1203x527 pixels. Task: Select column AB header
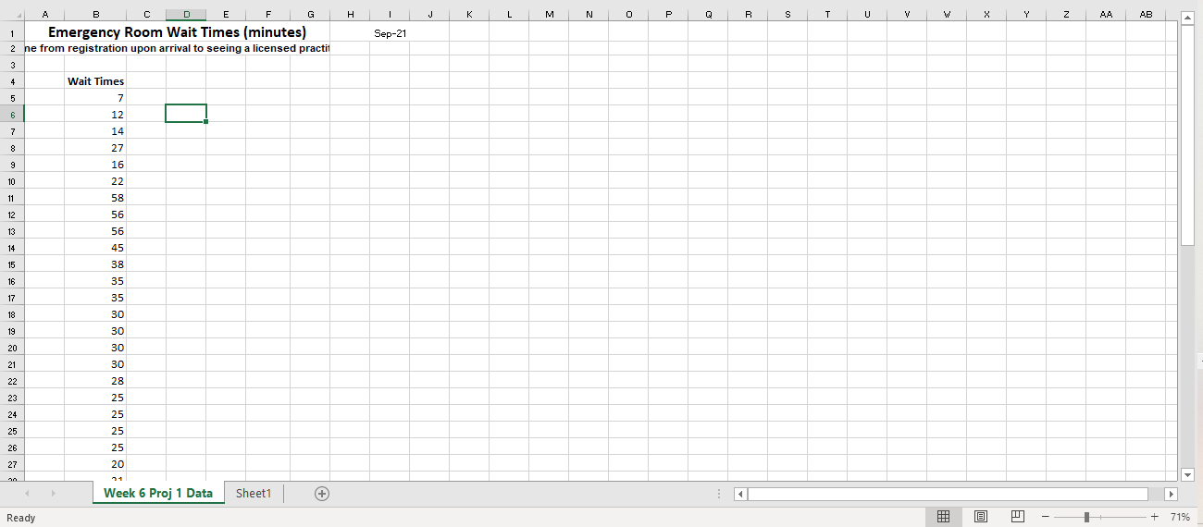tap(1146, 14)
